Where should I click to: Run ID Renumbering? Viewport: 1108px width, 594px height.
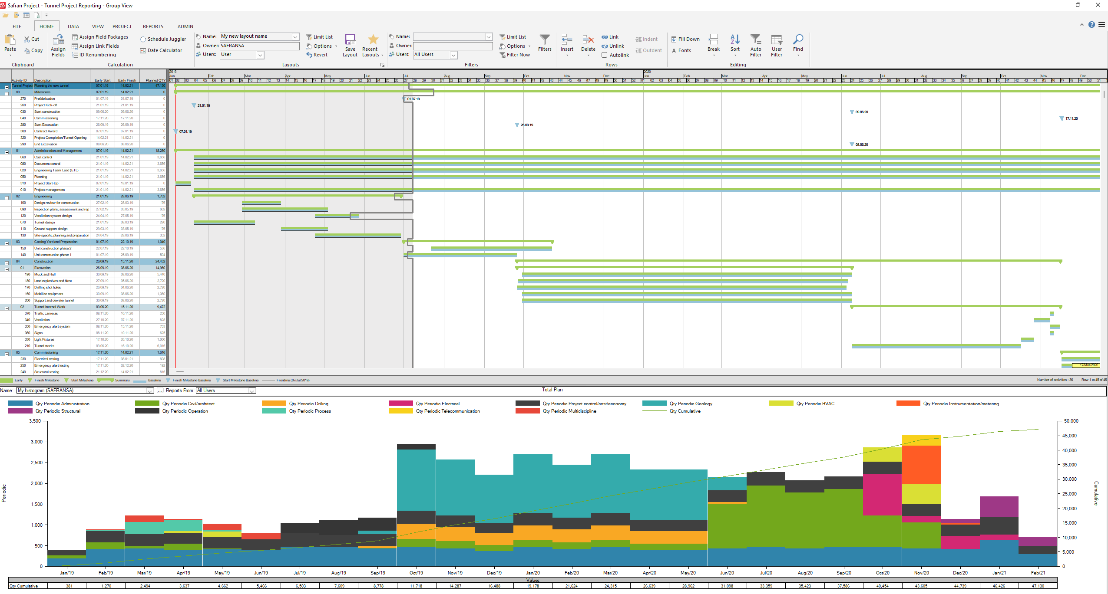point(94,55)
